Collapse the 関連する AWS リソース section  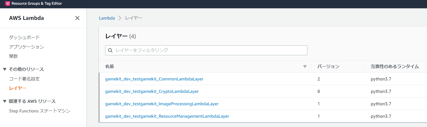tap(5, 101)
